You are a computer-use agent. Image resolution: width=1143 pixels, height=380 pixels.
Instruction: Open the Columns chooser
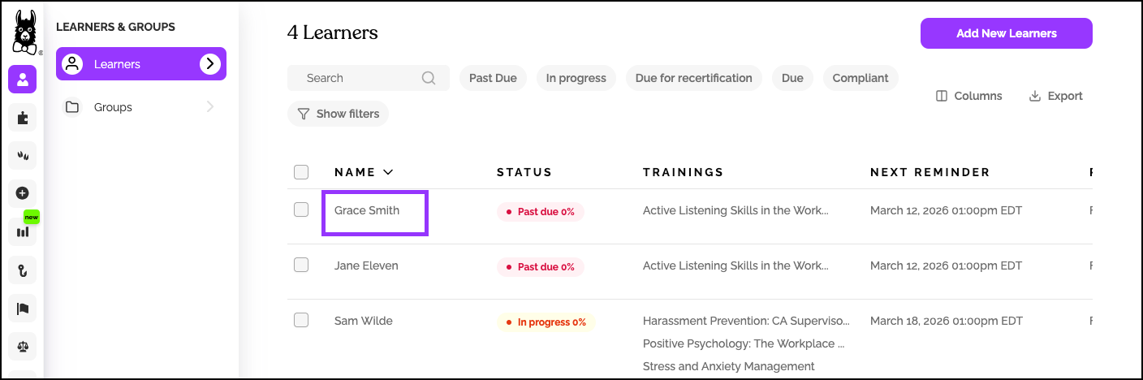click(x=969, y=96)
